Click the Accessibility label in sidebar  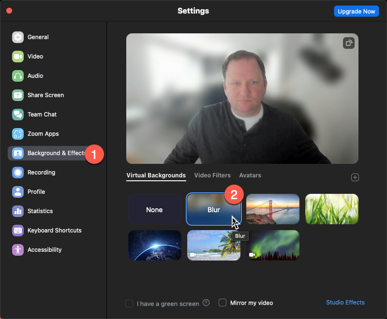click(x=45, y=250)
